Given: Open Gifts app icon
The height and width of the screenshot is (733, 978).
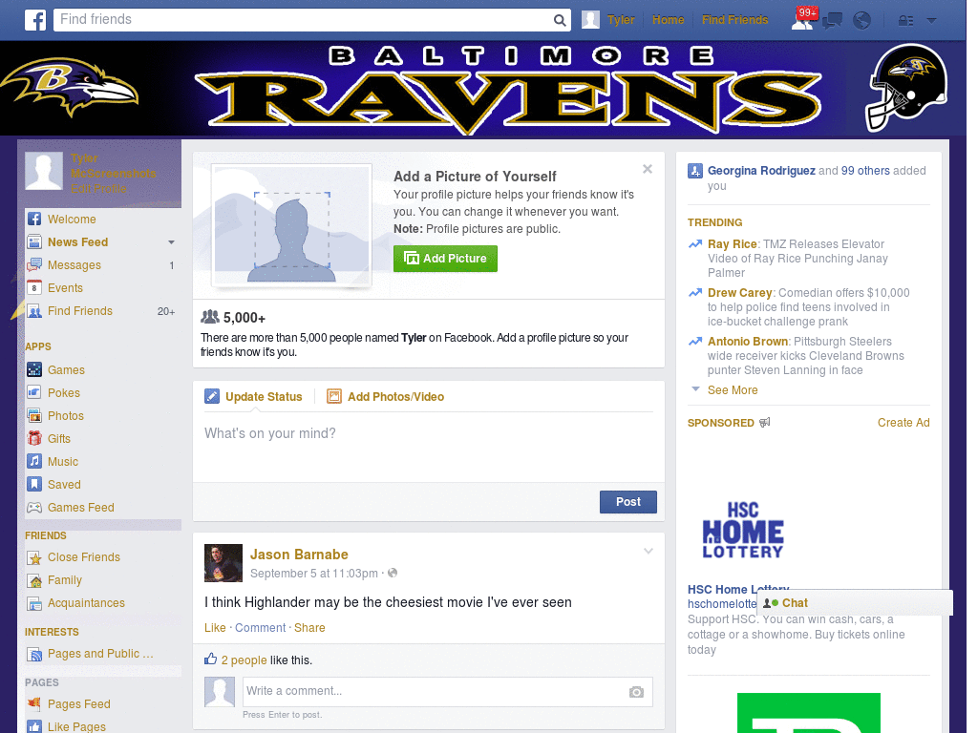Looking at the screenshot, I should 34,439.
